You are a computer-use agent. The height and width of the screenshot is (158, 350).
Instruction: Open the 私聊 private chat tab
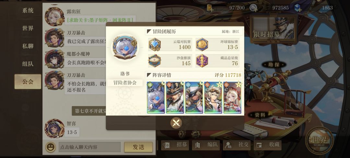click(28, 46)
